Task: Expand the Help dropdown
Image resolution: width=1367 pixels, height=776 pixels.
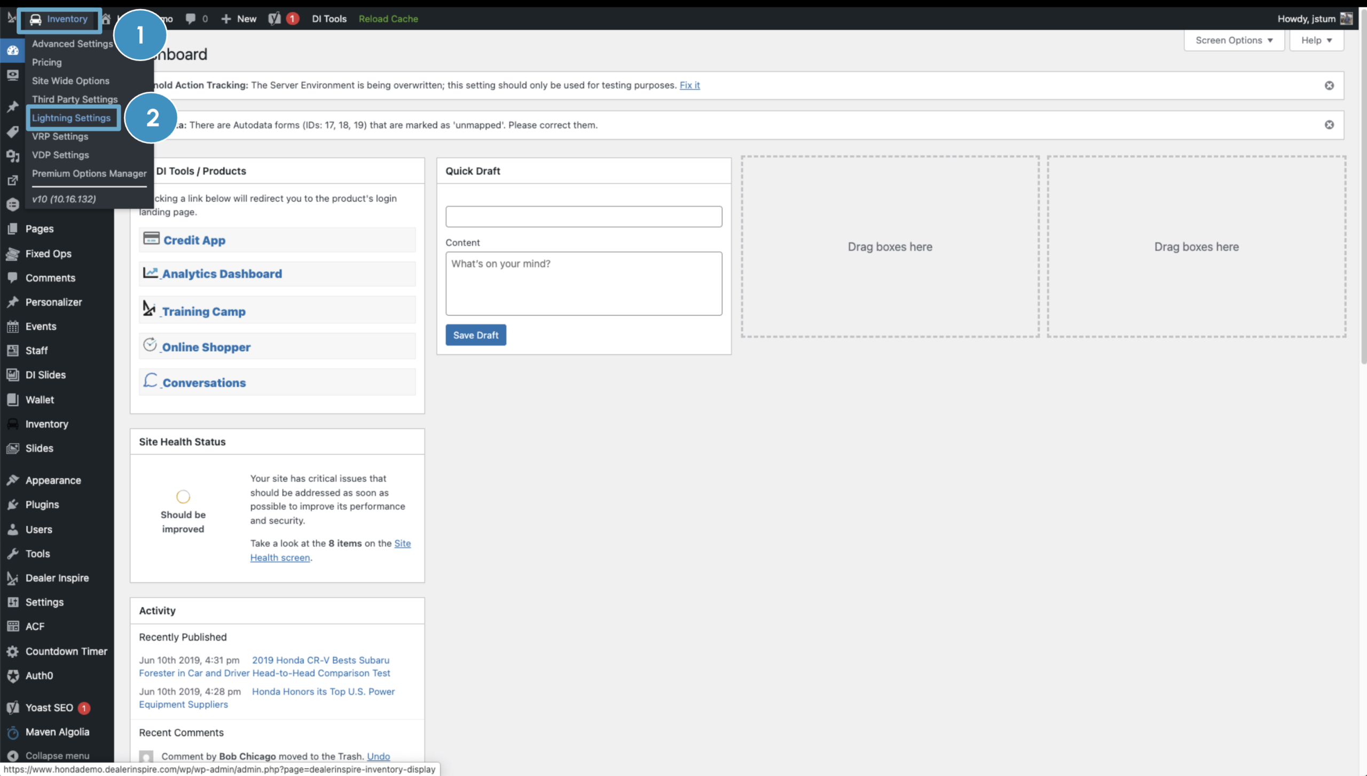Action: pos(1316,41)
